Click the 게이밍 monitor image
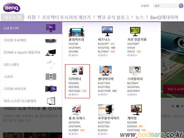184x138 pixels. (136, 110)
